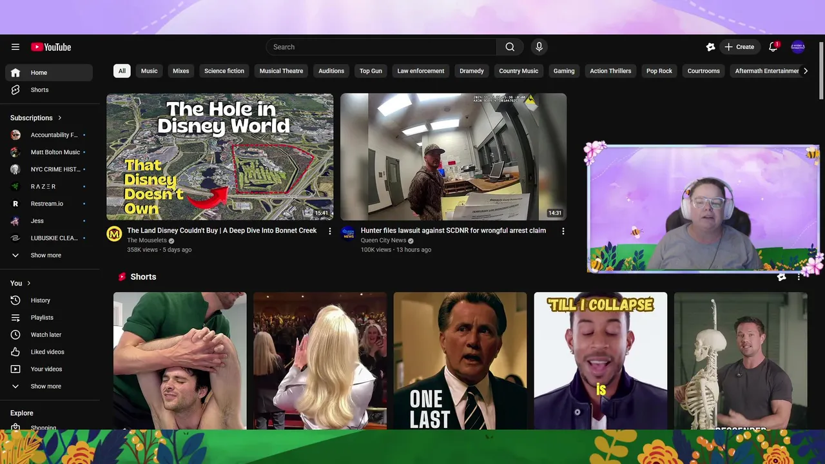Click the Create button
This screenshot has height=464, width=825.
[739, 47]
